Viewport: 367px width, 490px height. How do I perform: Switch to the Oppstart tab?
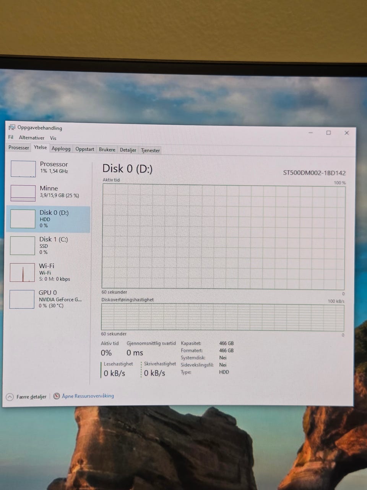(84, 149)
